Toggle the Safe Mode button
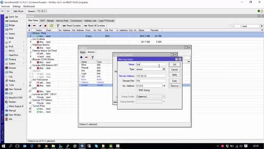This screenshot has height=149, width=264. [x=18, y=11]
